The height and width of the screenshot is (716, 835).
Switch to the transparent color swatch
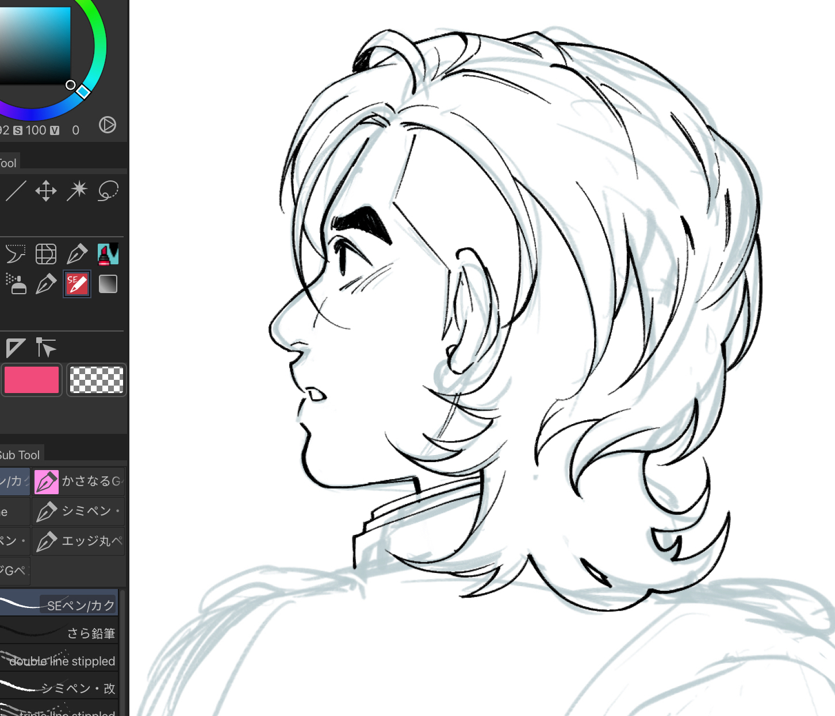point(96,380)
